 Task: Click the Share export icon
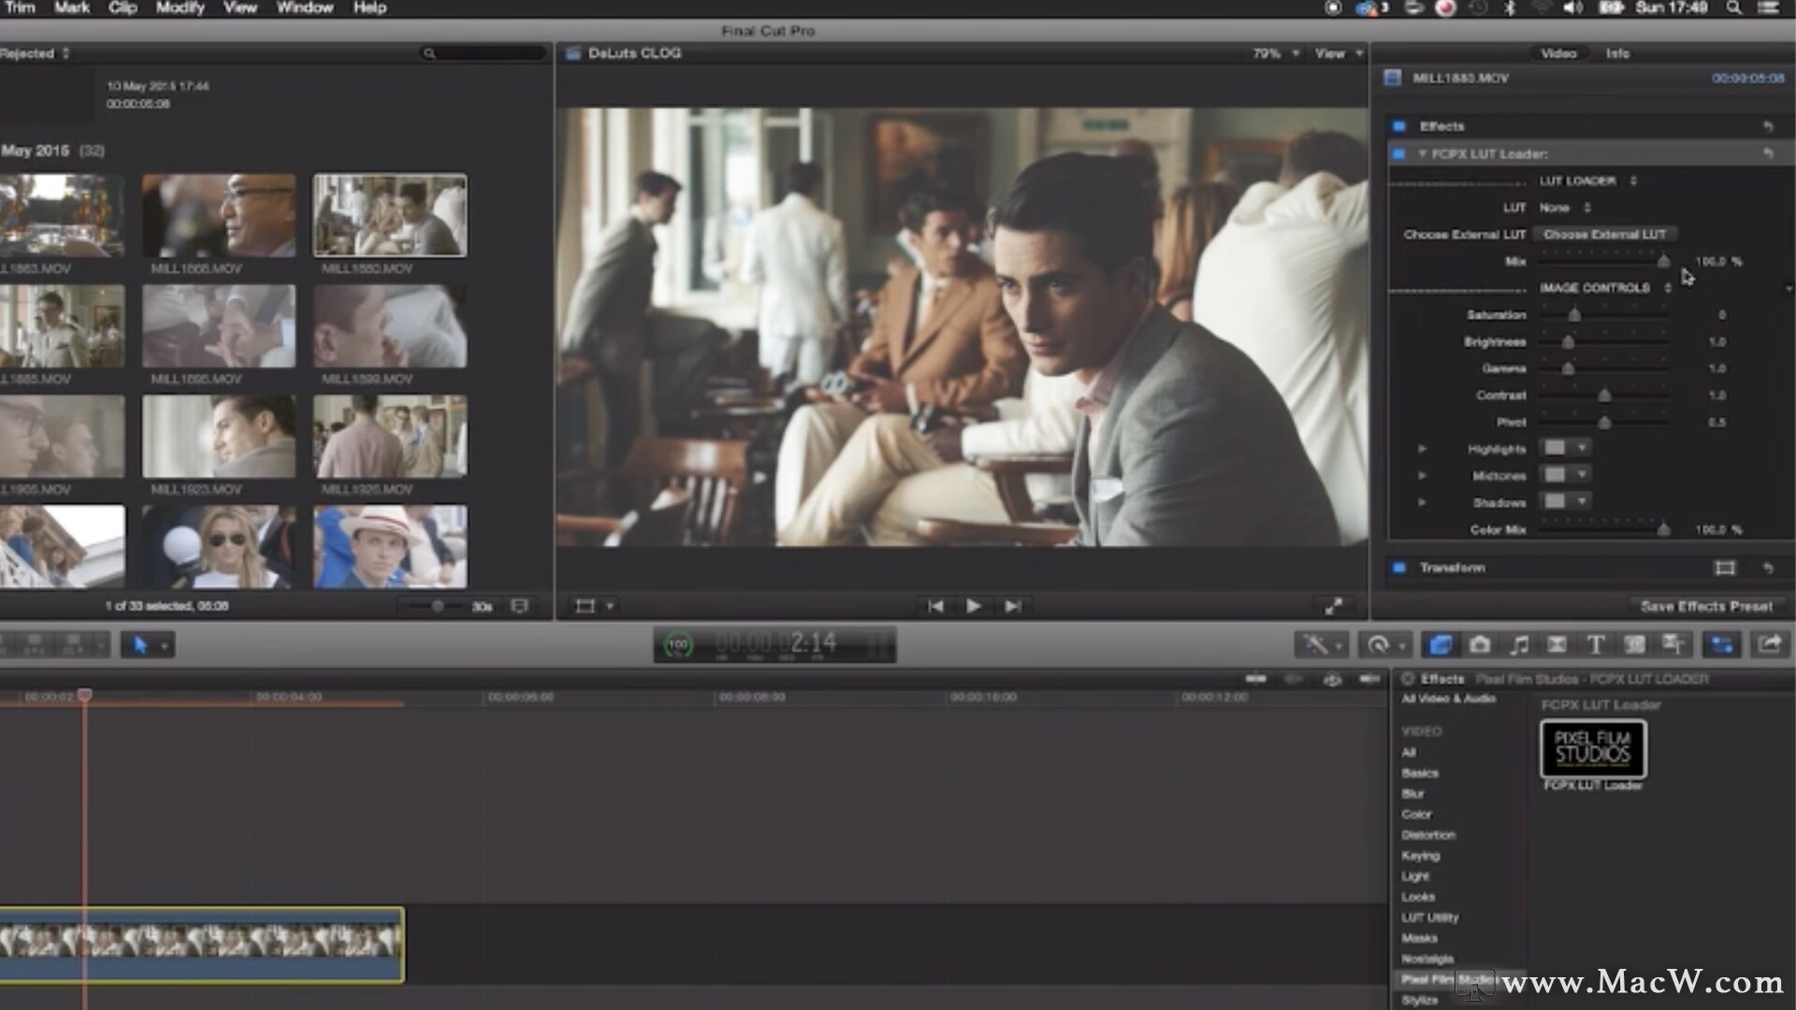click(1770, 644)
